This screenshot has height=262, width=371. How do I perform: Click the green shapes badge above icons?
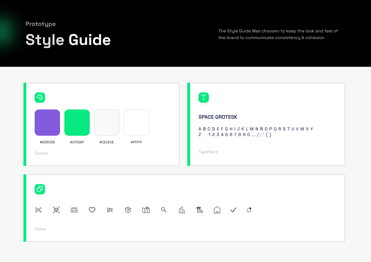[40, 189]
